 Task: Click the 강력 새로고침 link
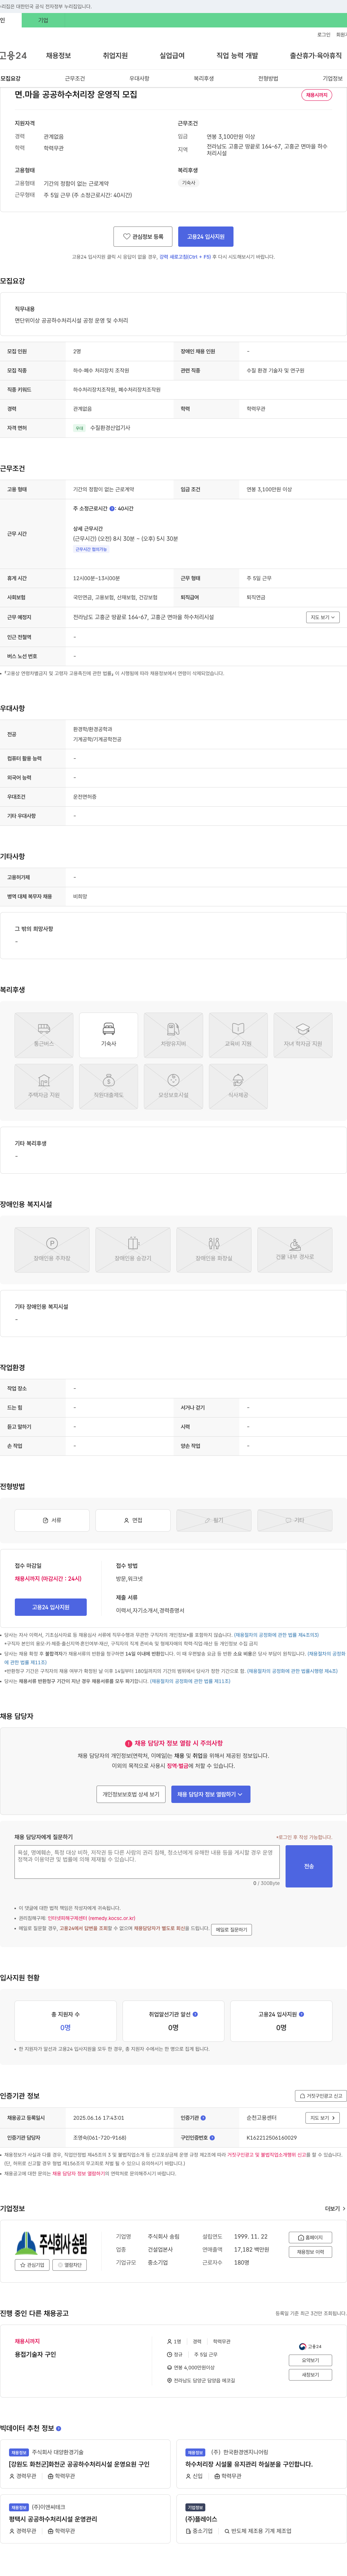pyautogui.click(x=185, y=257)
